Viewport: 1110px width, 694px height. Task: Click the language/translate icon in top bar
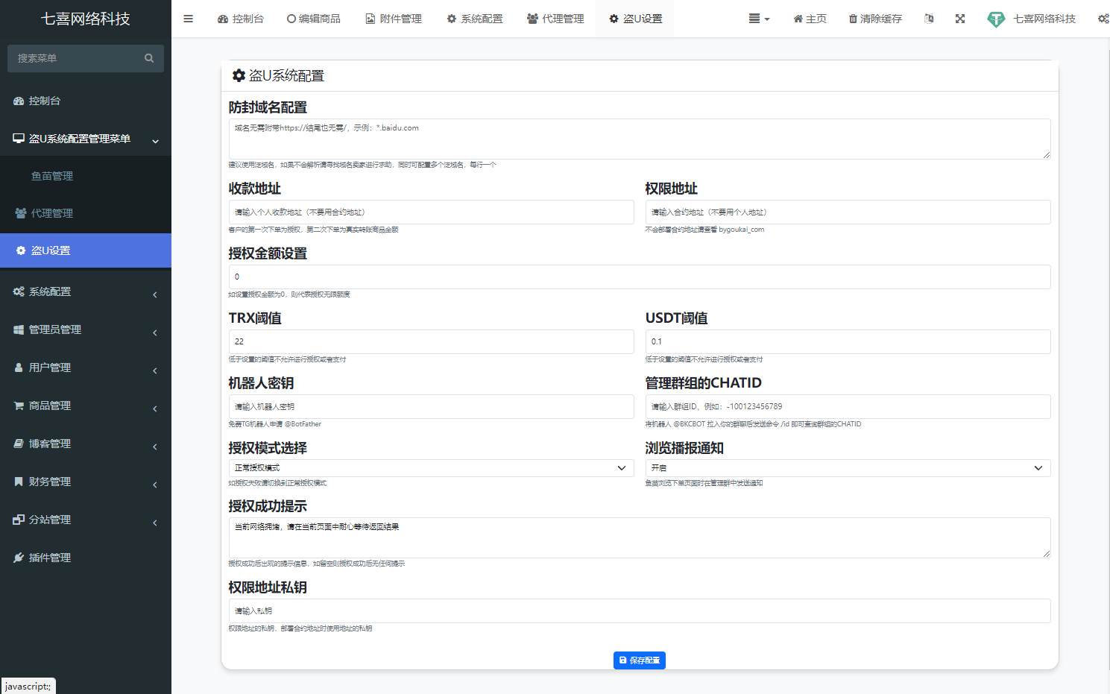929,18
